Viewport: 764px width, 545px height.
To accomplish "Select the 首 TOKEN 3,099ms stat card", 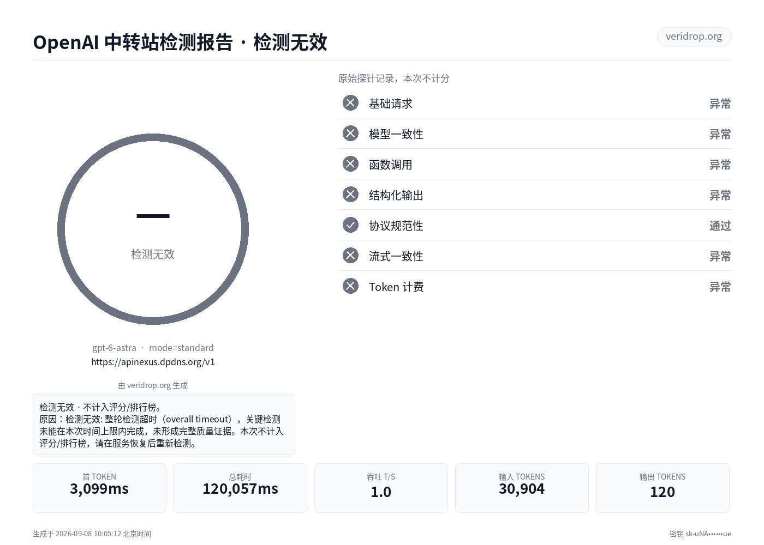I will click(x=99, y=488).
